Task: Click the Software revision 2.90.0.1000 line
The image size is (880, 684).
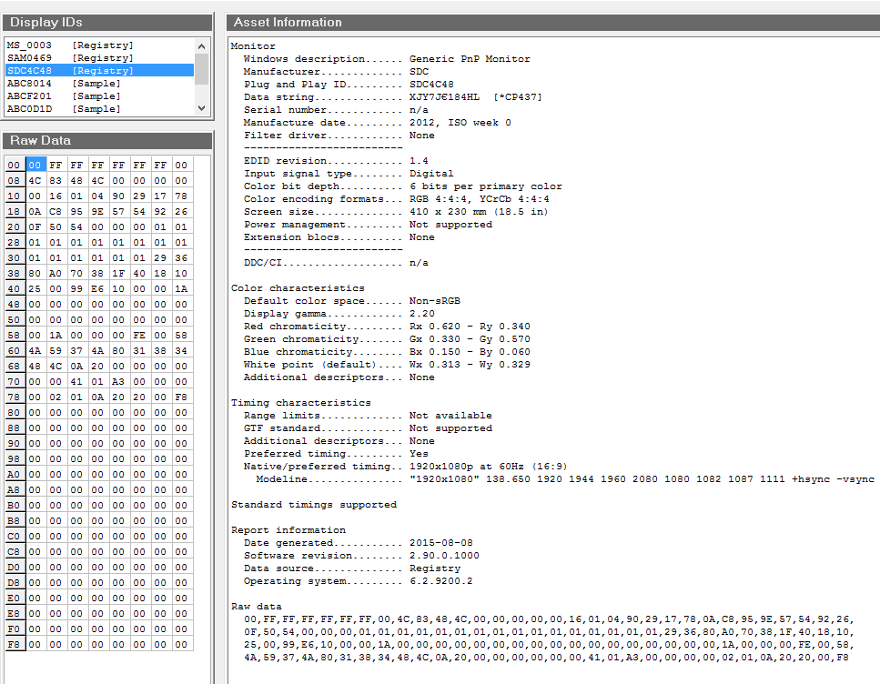Action: coord(361,556)
